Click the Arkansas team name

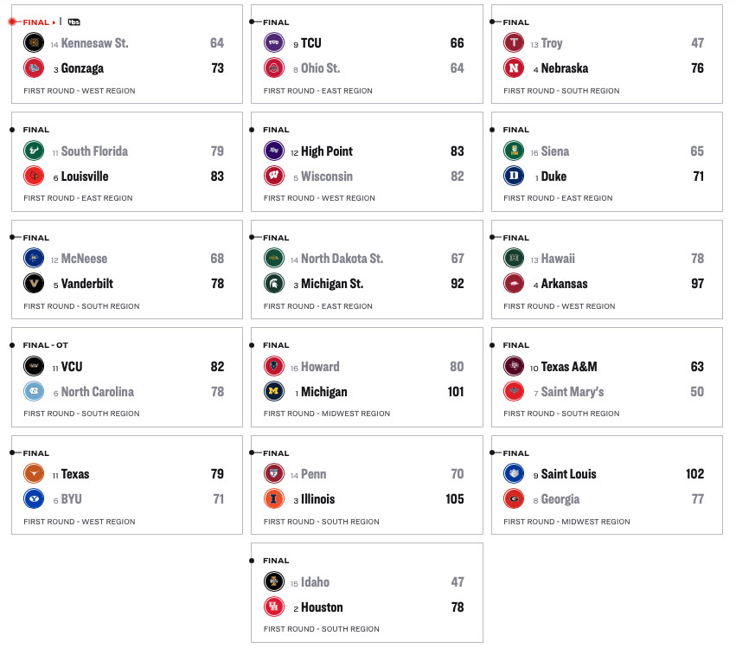tap(564, 284)
